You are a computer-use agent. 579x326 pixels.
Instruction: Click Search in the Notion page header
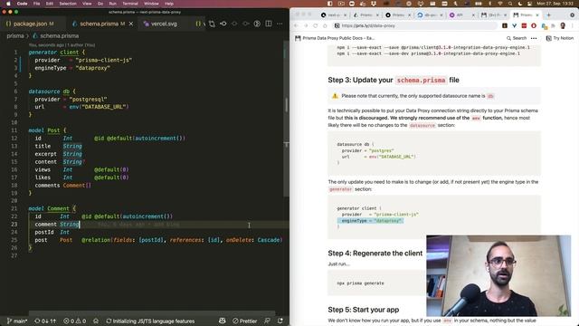[x=517, y=38]
